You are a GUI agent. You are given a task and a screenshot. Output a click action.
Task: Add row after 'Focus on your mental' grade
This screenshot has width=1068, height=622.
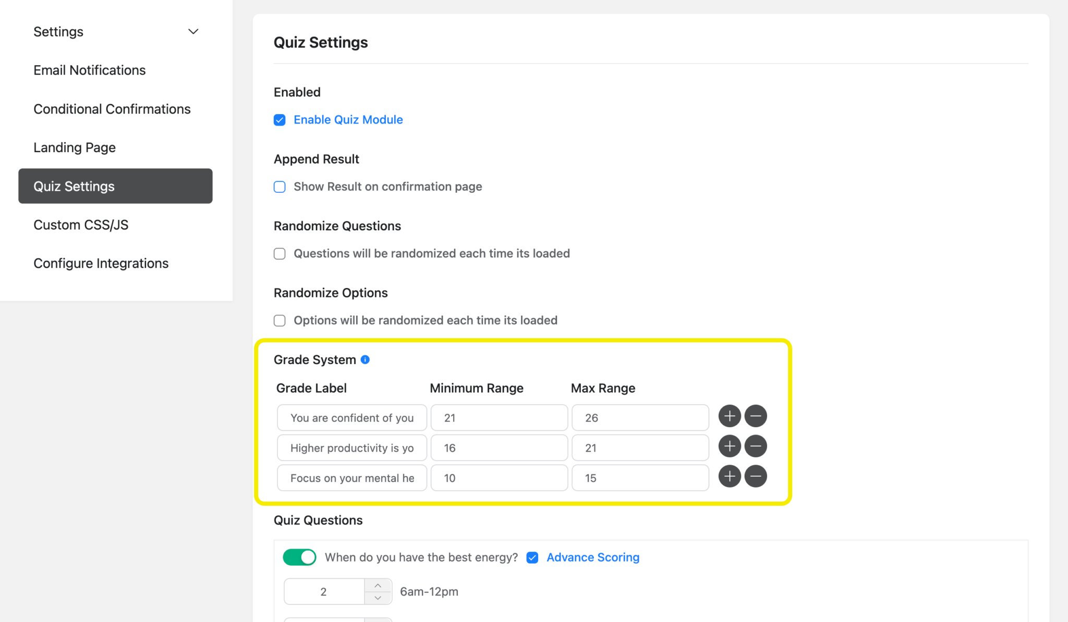point(730,477)
